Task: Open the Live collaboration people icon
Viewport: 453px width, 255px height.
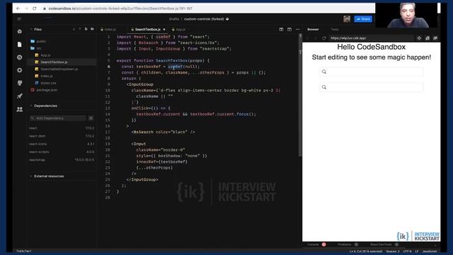Action: (x=20, y=109)
